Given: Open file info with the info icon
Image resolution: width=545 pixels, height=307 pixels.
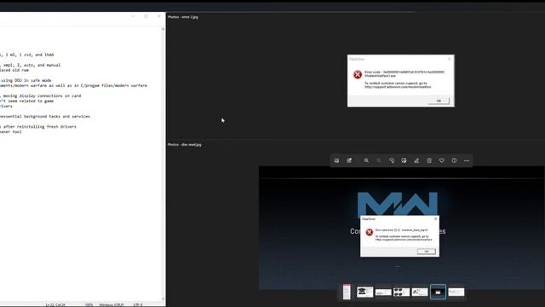Looking at the screenshot, I should pos(454,160).
